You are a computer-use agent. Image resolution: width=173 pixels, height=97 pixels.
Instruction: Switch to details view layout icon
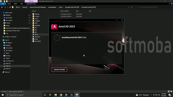(x=169, y=91)
